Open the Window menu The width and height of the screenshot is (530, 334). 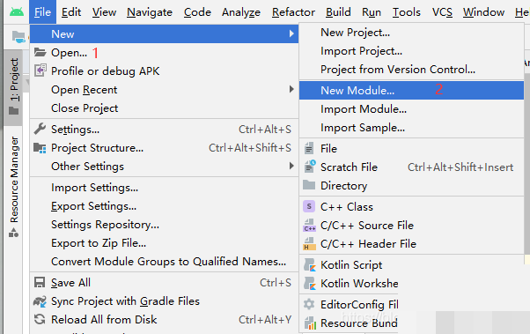tap(483, 12)
